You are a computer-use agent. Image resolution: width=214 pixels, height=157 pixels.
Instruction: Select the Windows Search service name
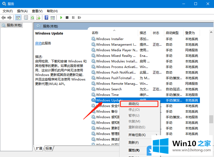[109, 89]
